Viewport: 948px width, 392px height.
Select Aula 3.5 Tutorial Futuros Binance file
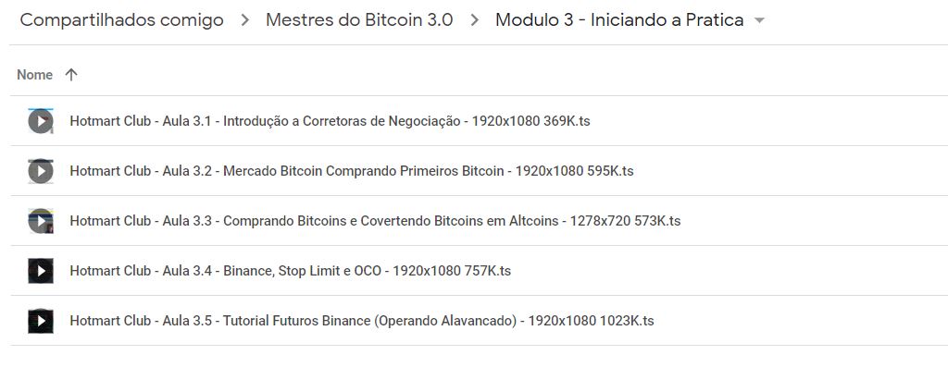click(x=361, y=321)
